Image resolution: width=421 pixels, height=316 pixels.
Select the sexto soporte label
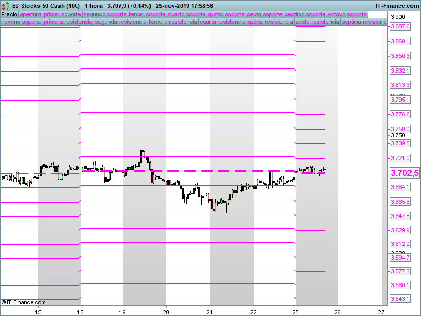[265, 14]
